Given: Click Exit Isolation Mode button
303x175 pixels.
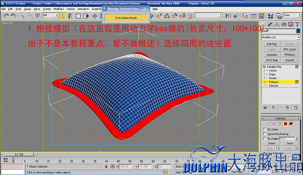Looking at the screenshot, I should pos(126,18).
